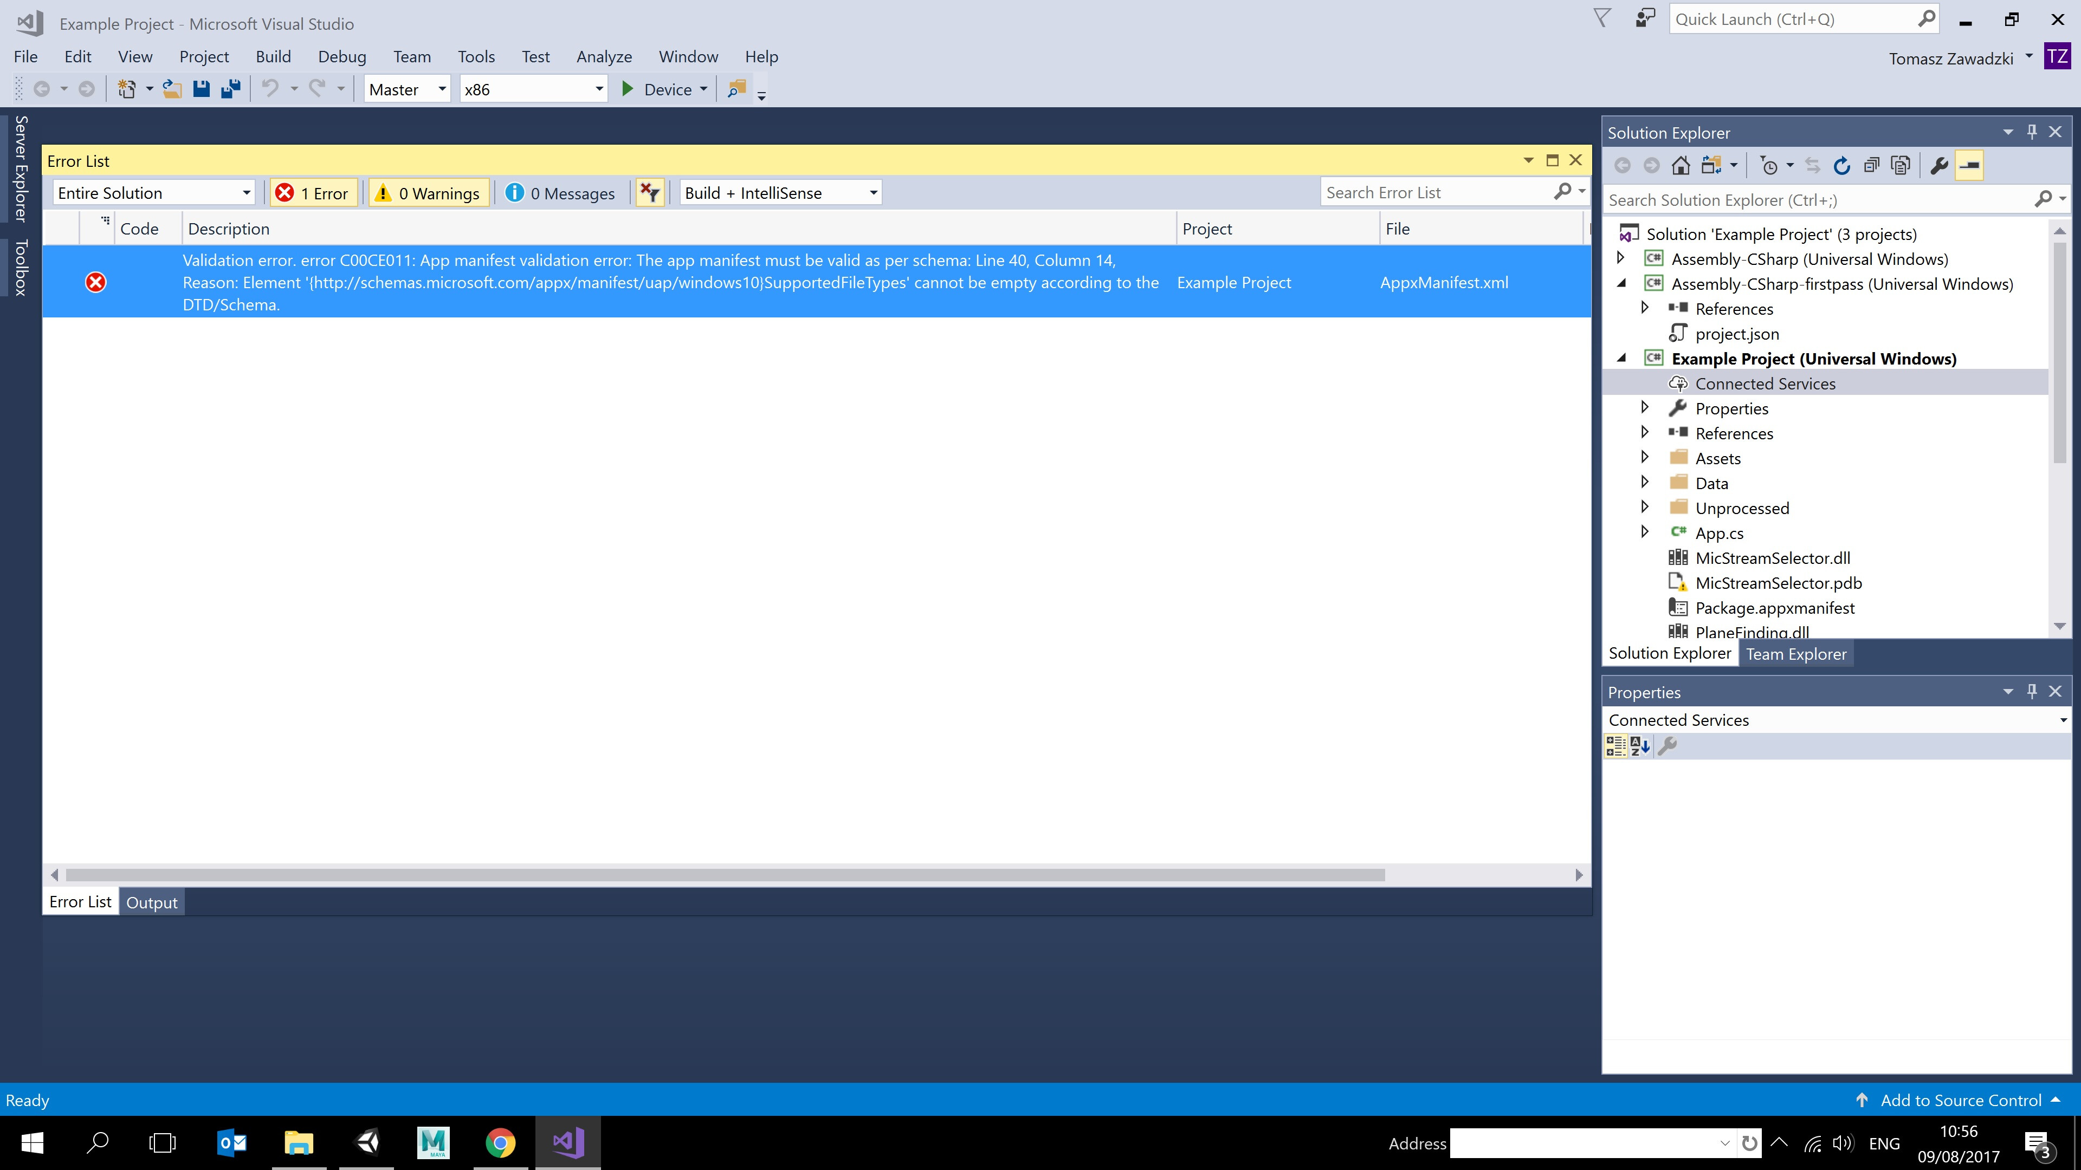Refresh Solution Explorer with the refresh icon
The image size is (2081, 1170).
click(x=1842, y=166)
